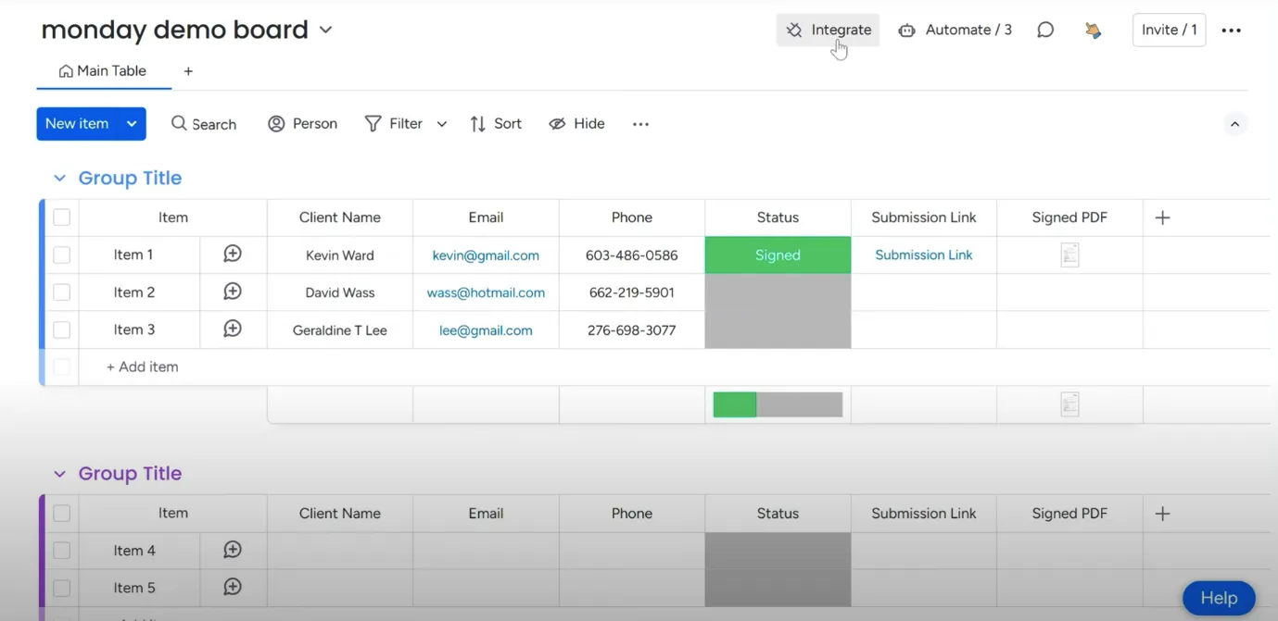Image resolution: width=1278 pixels, height=621 pixels.
Task: Open the Item 5 conversation update icon
Action: pyautogui.click(x=233, y=587)
